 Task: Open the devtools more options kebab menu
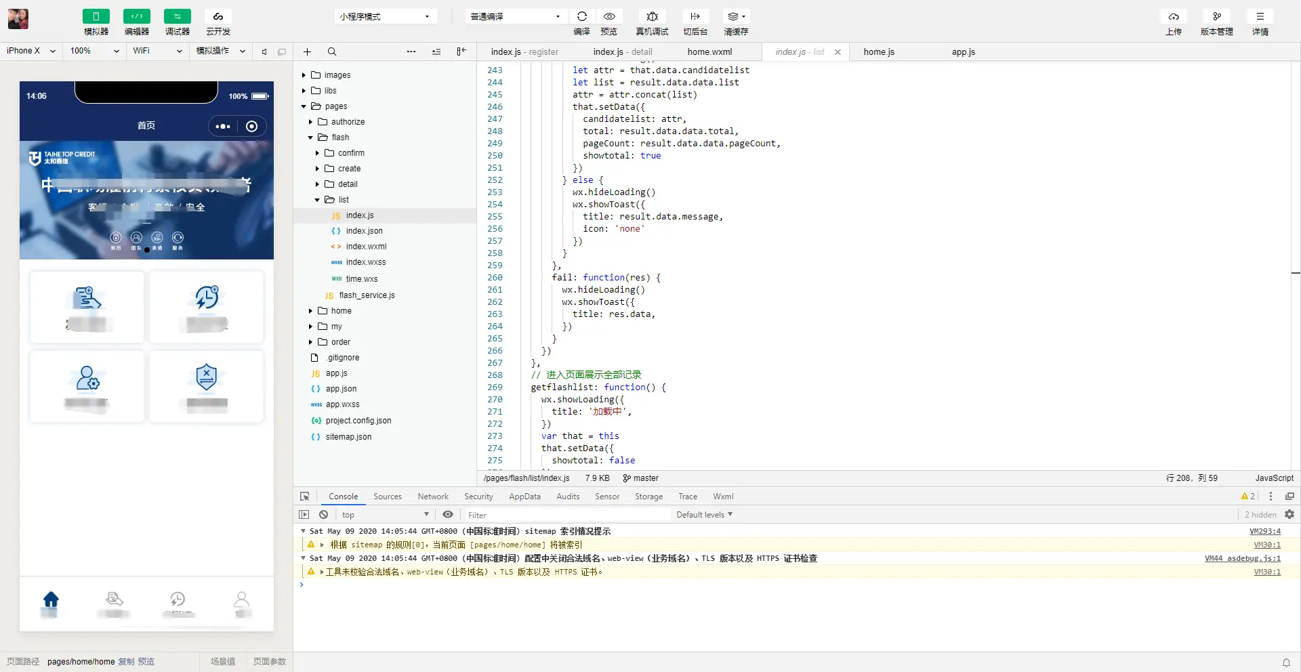coord(1271,497)
